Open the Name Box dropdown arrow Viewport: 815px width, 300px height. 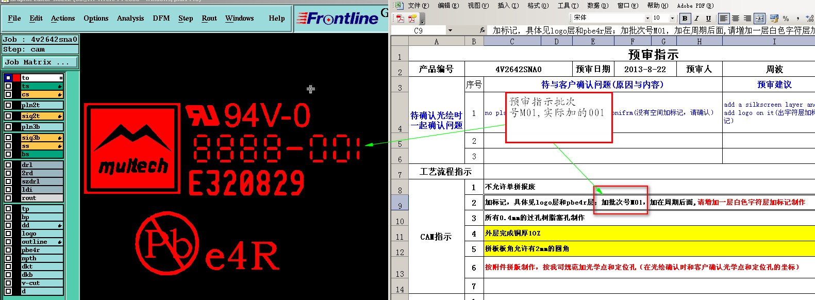450,30
